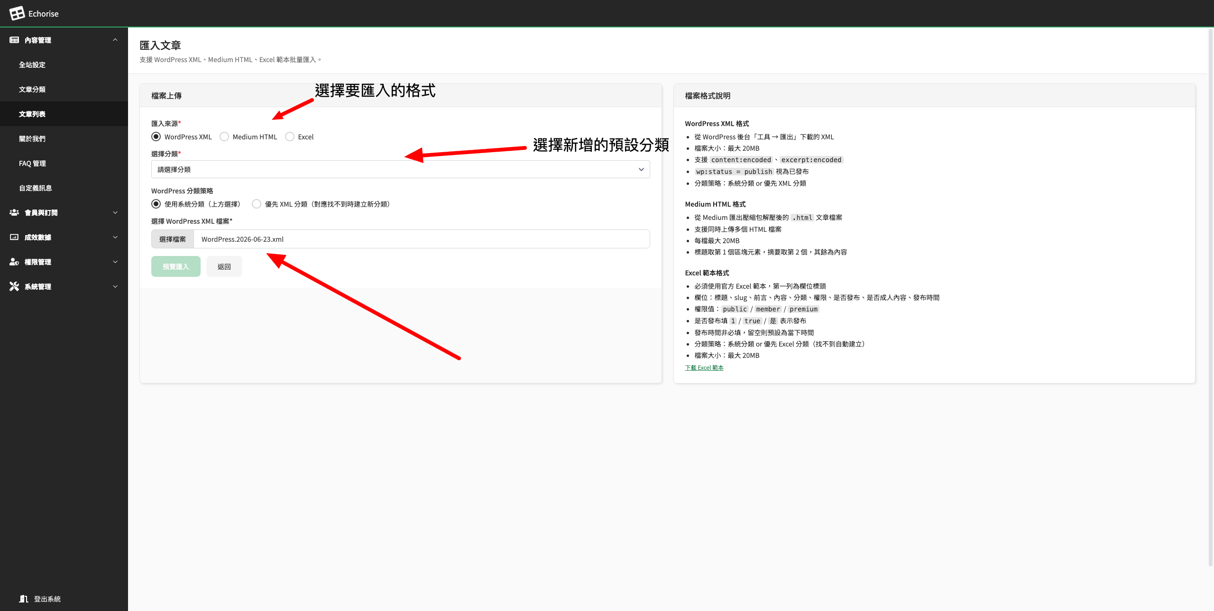Click the Excel 範本格式 heading
This screenshot has height=611, width=1214.
(707, 273)
